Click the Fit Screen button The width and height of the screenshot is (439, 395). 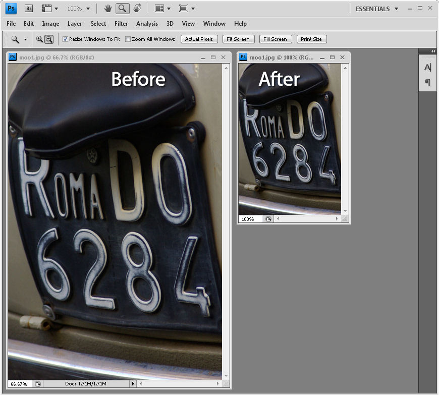click(238, 39)
